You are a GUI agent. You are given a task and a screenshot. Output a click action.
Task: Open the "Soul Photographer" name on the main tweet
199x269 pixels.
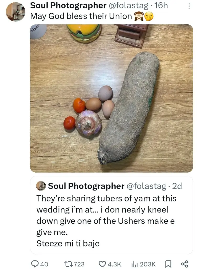[x=68, y=5]
